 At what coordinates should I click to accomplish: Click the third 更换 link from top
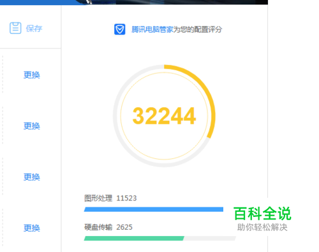(x=32, y=177)
